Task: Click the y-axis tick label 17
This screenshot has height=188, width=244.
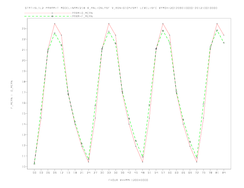Action: pos(23,92)
